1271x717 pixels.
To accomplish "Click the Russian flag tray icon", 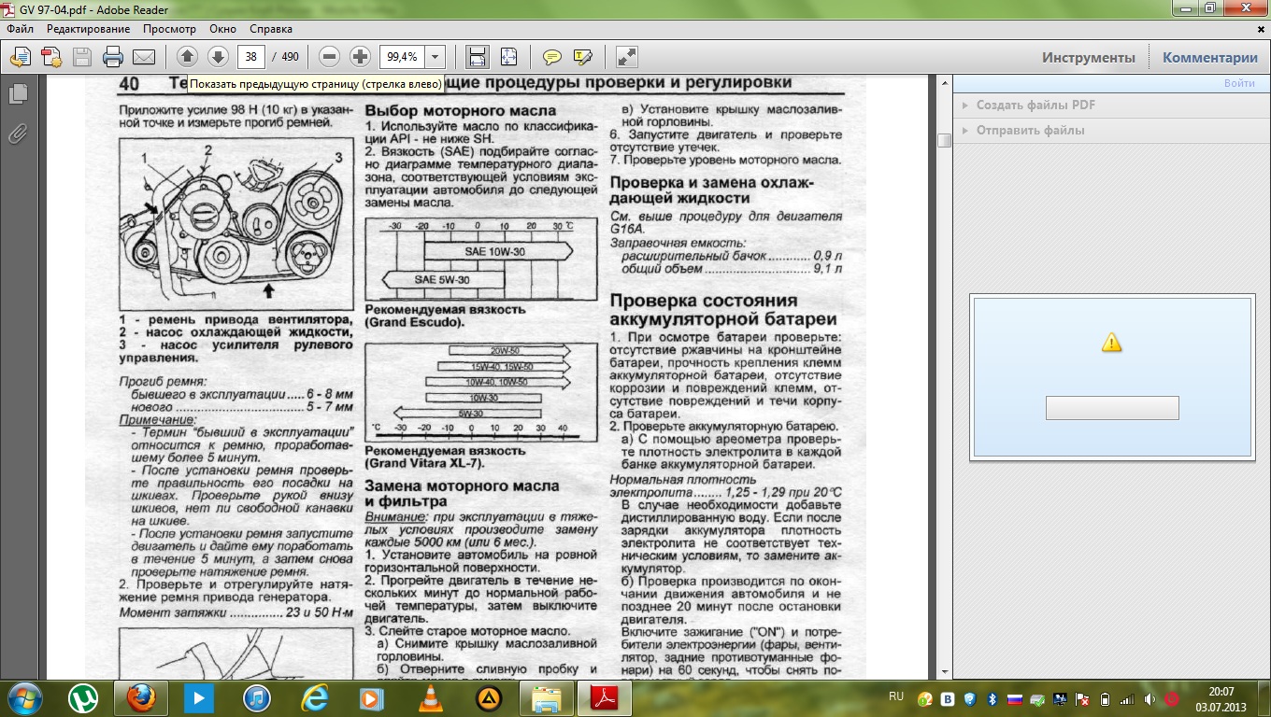I will tap(1014, 698).
